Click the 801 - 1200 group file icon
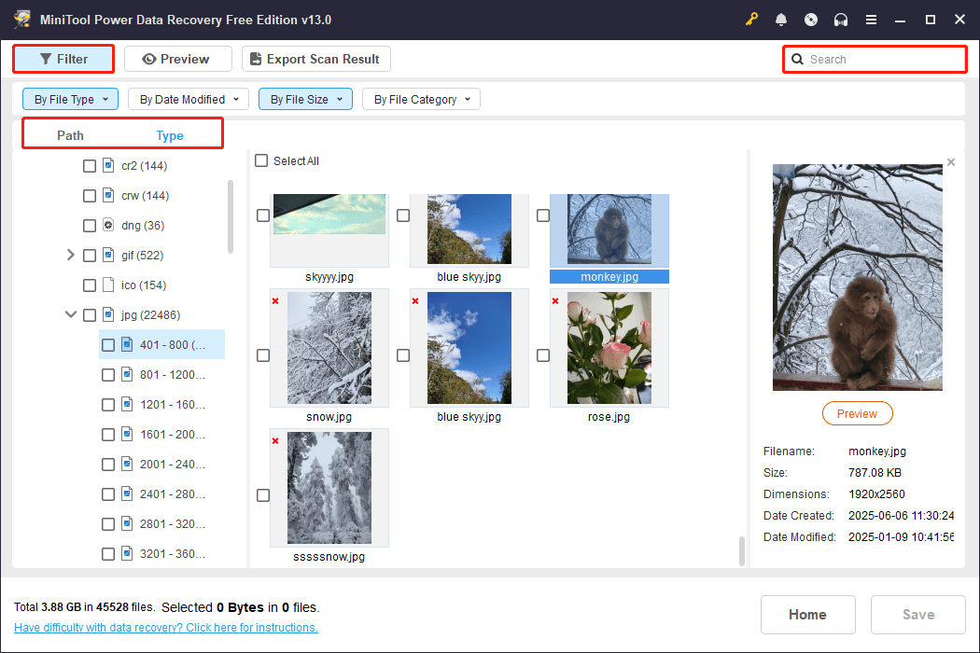Screen dimensions: 980x653 coord(127,374)
